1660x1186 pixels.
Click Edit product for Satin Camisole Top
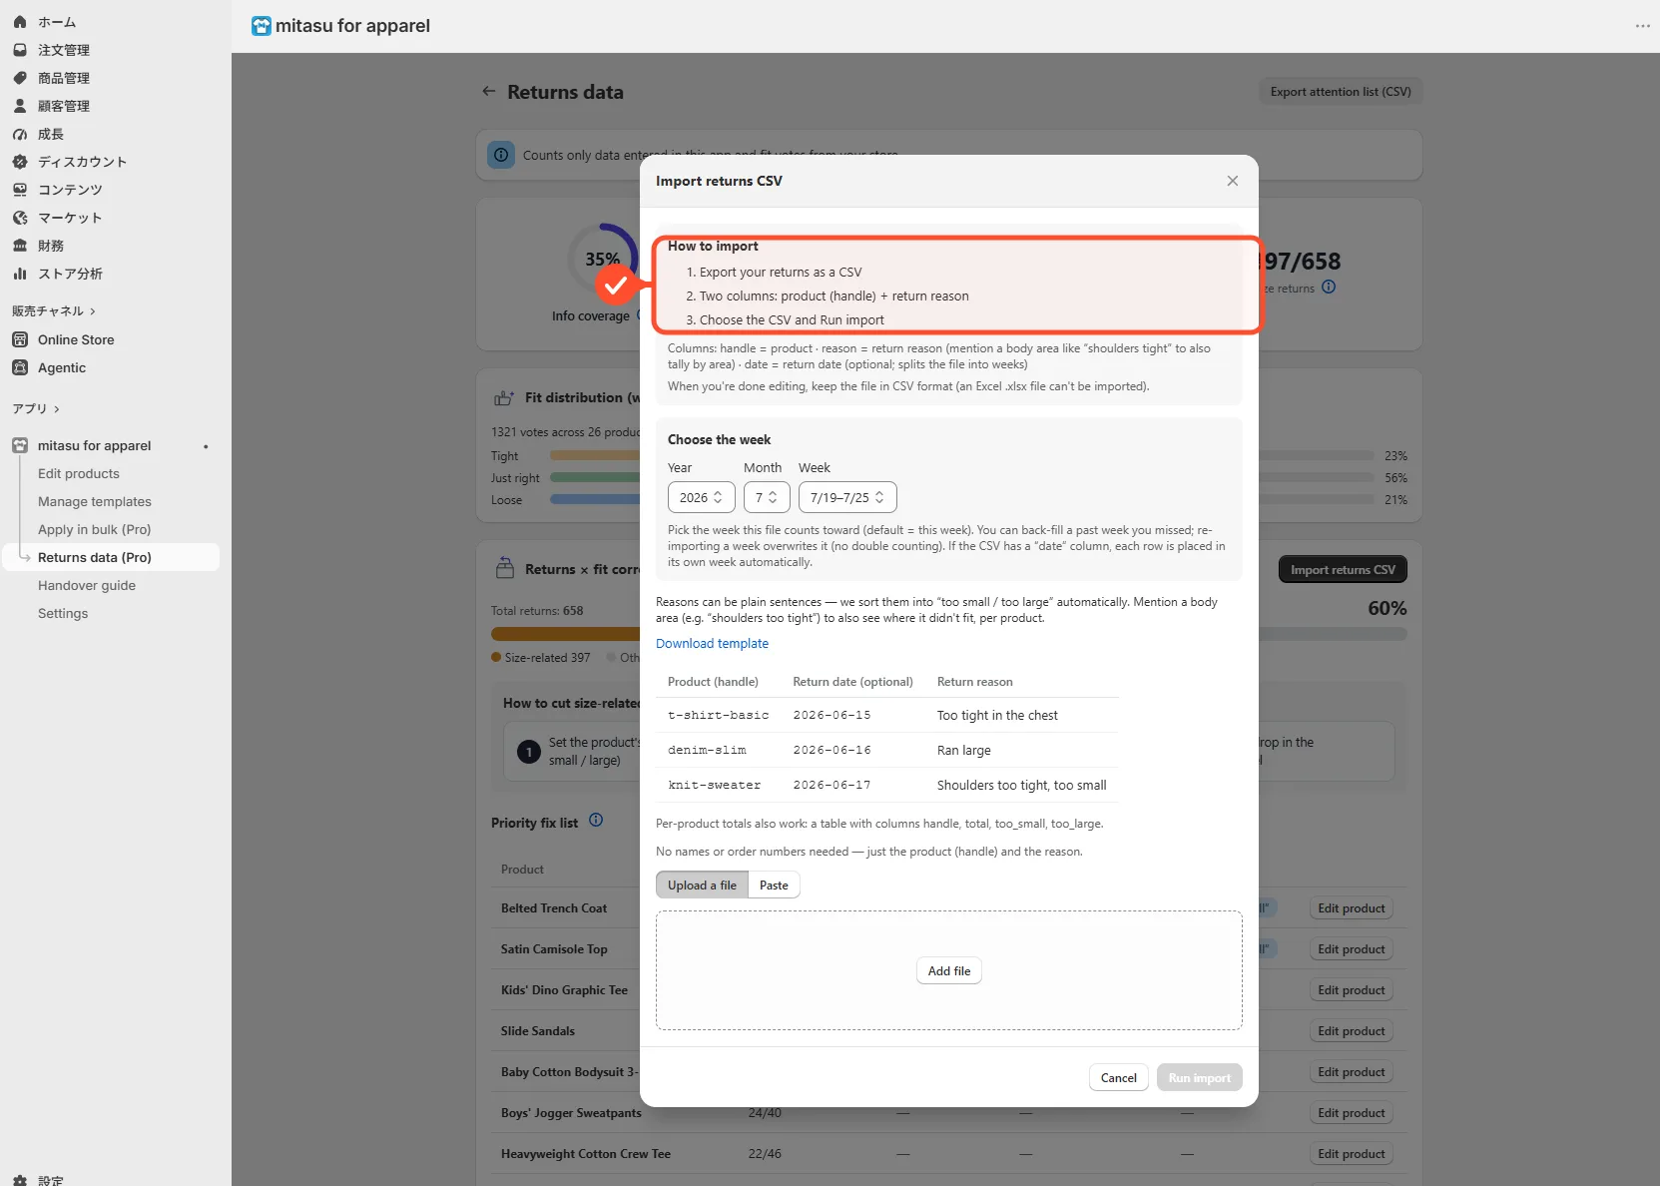click(x=1352, y=949)
